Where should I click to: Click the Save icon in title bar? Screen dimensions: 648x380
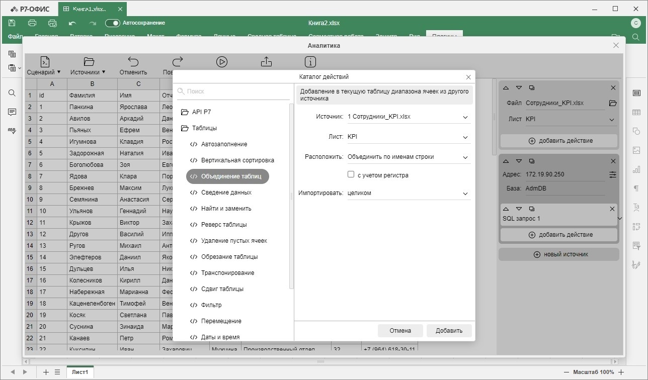coord(12,23)
